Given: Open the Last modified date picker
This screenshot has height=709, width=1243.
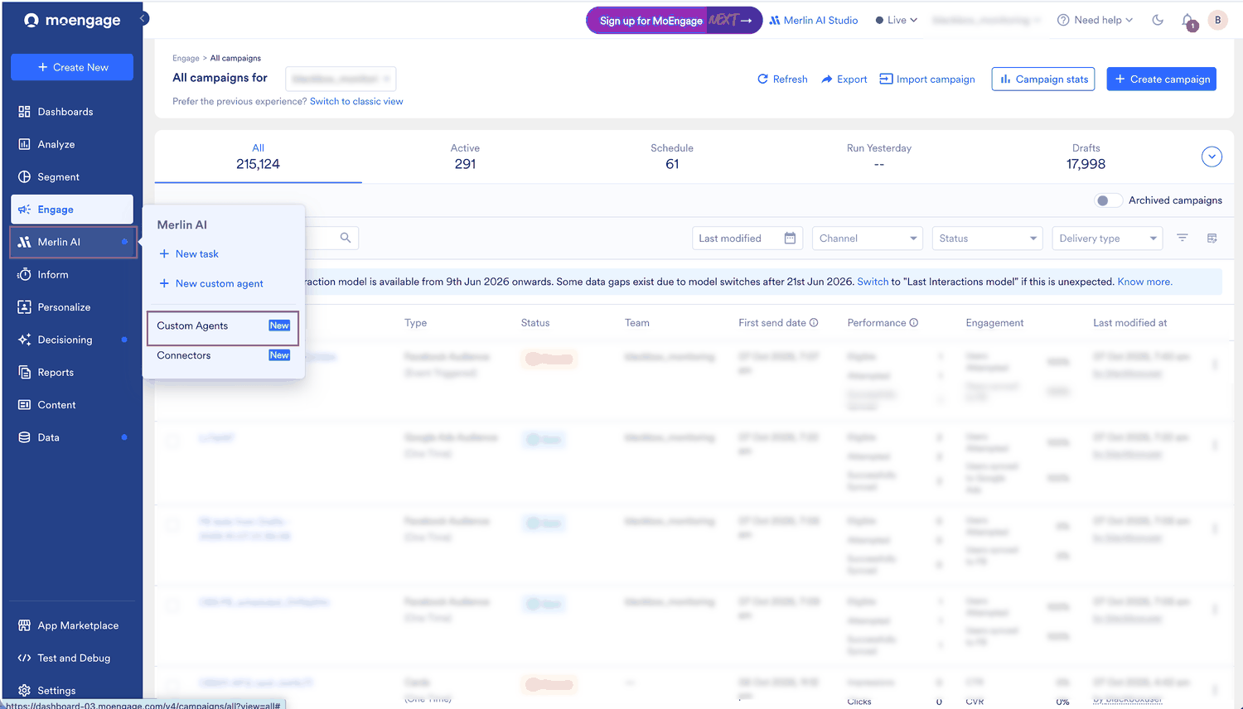Looking at the screenshot, I should pos(748,239).
